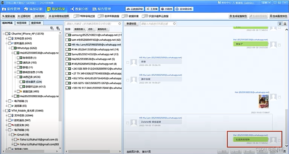Open 帮助中心

point(224,3)
